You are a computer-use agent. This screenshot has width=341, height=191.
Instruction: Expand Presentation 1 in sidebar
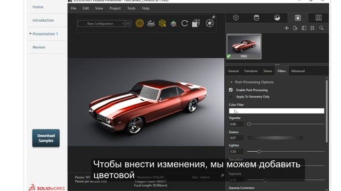[30, 34]
